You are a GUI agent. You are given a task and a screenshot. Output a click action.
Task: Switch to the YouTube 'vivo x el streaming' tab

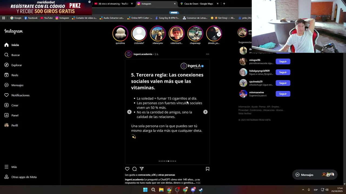[114, 4]
